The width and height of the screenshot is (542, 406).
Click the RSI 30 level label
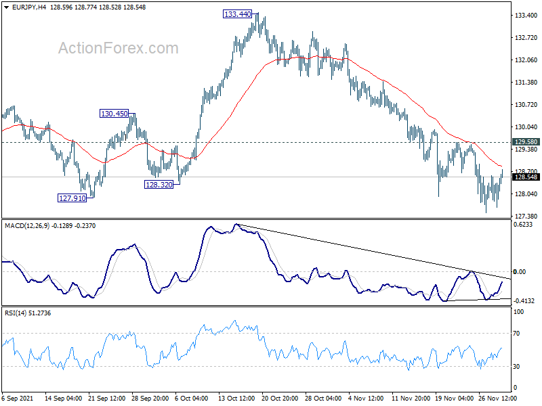click(x=516, y=367)
